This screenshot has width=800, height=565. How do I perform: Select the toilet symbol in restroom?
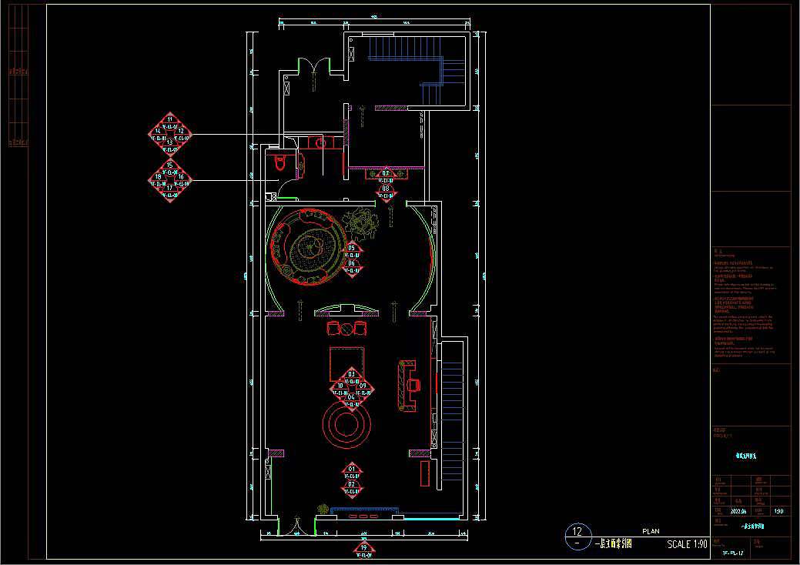coord(280,163)
